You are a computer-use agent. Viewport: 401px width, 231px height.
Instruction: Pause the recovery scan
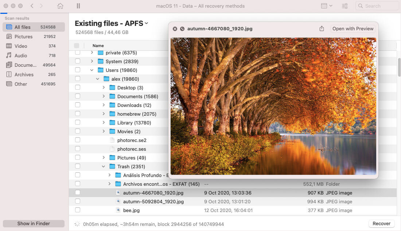click(78, 6)
